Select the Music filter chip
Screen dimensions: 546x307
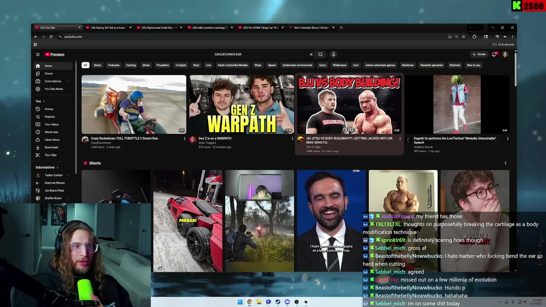click(x=98, y=65)
